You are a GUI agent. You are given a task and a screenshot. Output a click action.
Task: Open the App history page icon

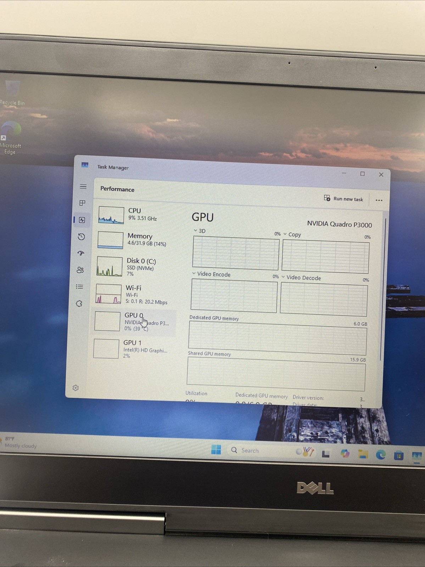point(81,237)
